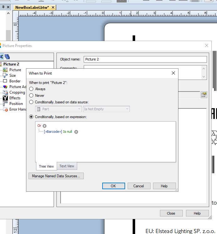Image resolution: width=217 pixels, height=234 pixels.
Task: Click the when-to-print settings icon button
Action: click(x=204, y=95)
